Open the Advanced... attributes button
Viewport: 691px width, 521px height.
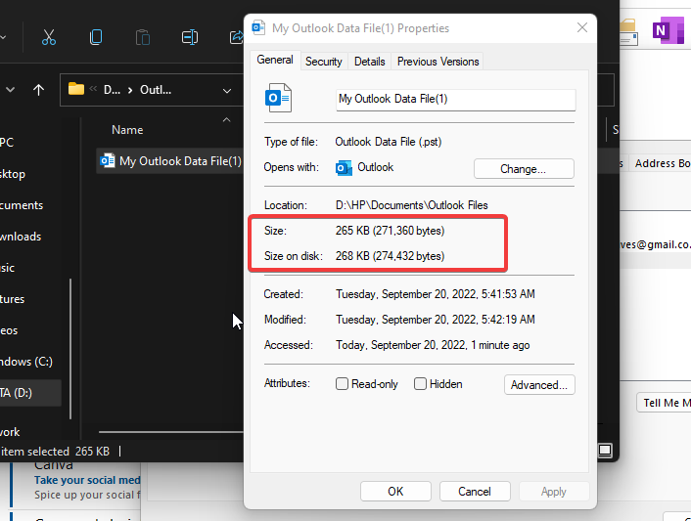pyautogui.click(x=539, y=385)
